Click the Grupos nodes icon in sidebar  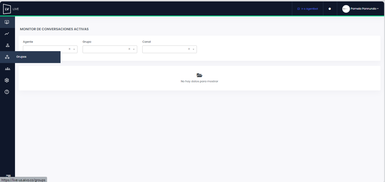[x=7, y=57]
